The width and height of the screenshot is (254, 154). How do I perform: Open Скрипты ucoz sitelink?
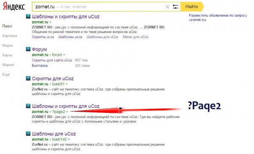(43, 37)
